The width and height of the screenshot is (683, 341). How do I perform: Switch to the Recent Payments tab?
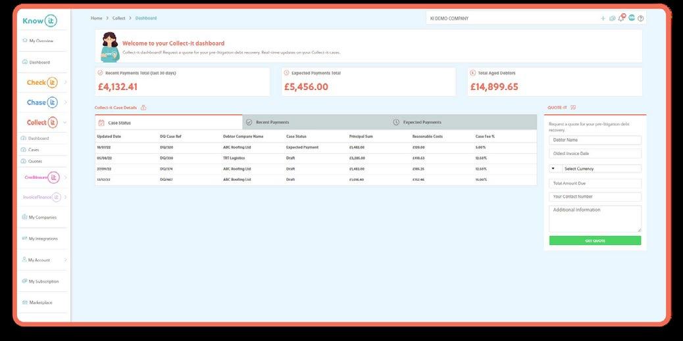coord(316,122)
